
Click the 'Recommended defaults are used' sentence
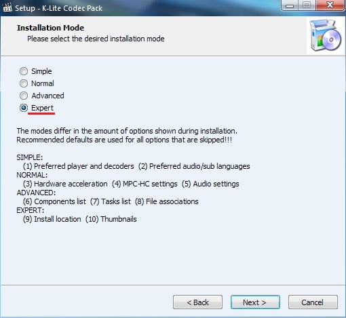[124, 140]
